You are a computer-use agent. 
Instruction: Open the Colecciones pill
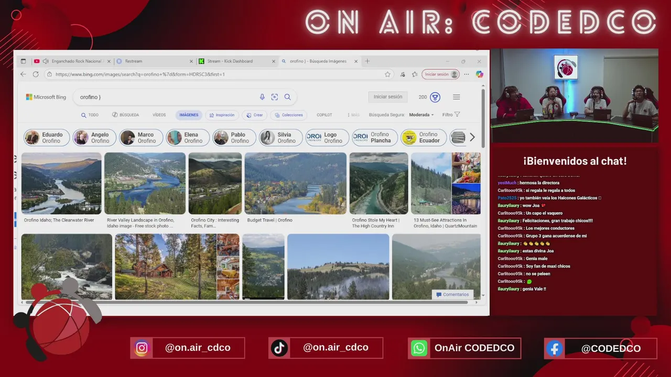pyautogui.click(x=288, y=115)
